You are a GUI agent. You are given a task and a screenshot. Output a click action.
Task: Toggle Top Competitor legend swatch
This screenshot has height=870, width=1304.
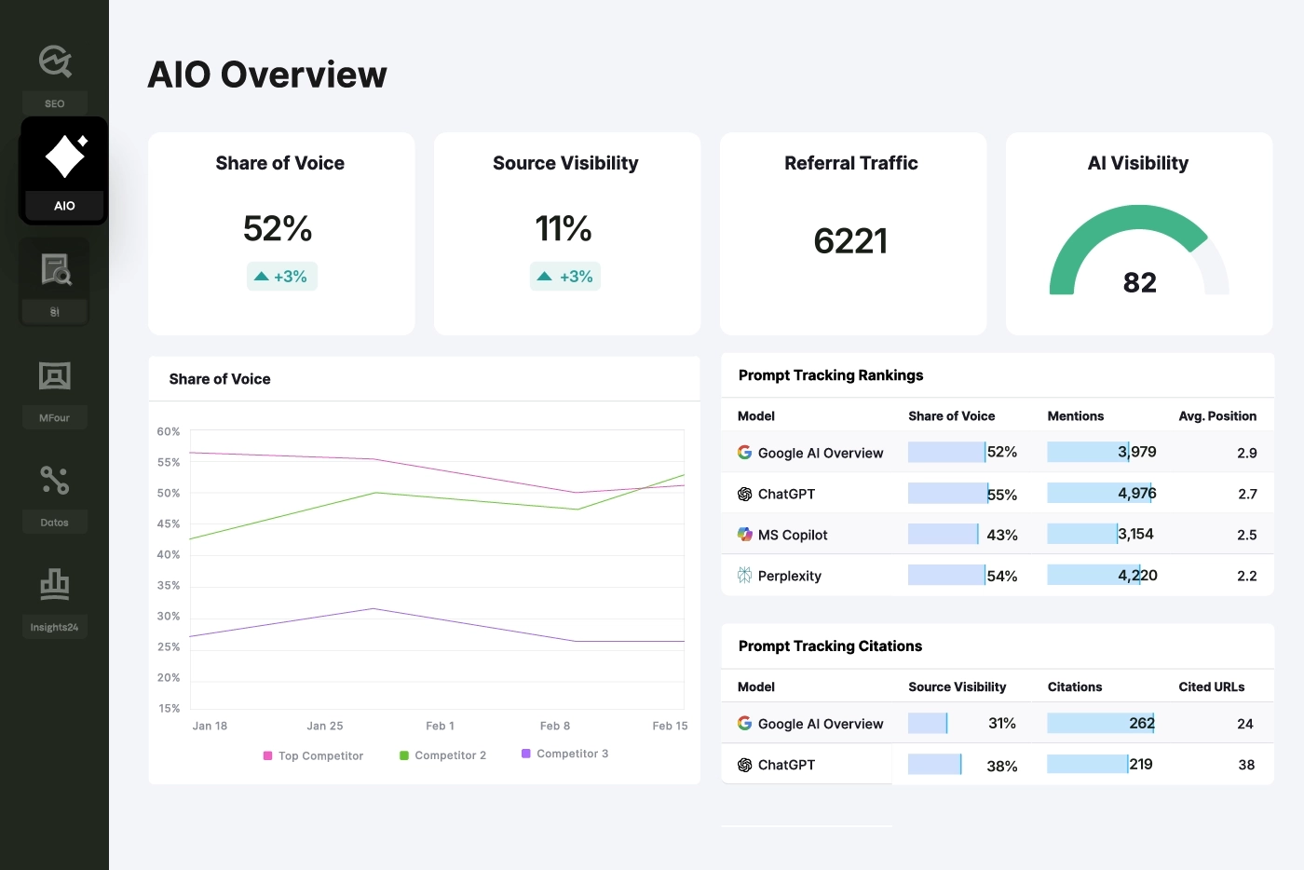(268, 756)
